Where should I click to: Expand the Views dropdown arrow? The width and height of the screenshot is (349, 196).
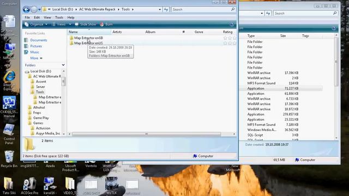pyautogui.click(x=70, y=24)
